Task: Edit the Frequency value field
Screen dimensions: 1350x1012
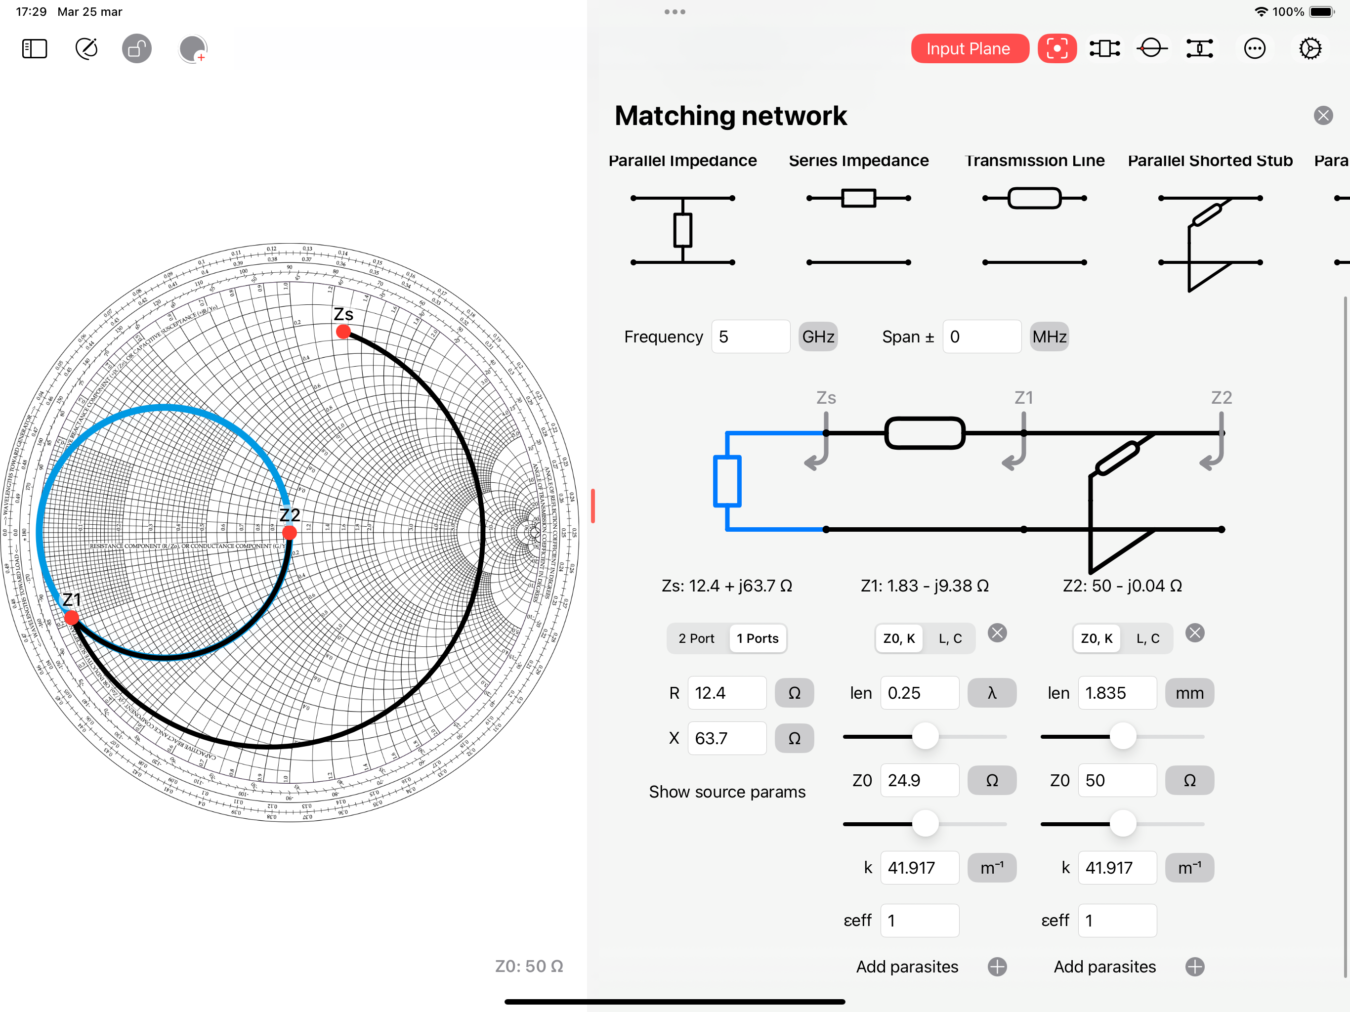Action: [x=751, y=337]
